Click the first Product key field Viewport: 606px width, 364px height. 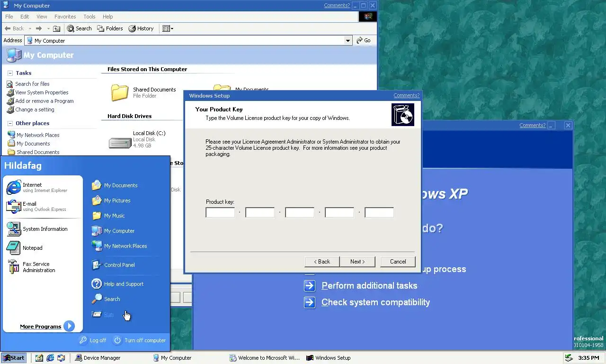(220, 212)
